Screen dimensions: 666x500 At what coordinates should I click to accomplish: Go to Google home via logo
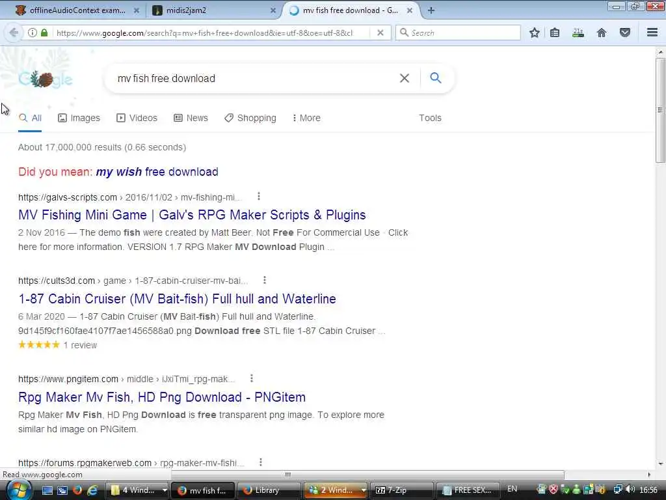click(46, 79)
